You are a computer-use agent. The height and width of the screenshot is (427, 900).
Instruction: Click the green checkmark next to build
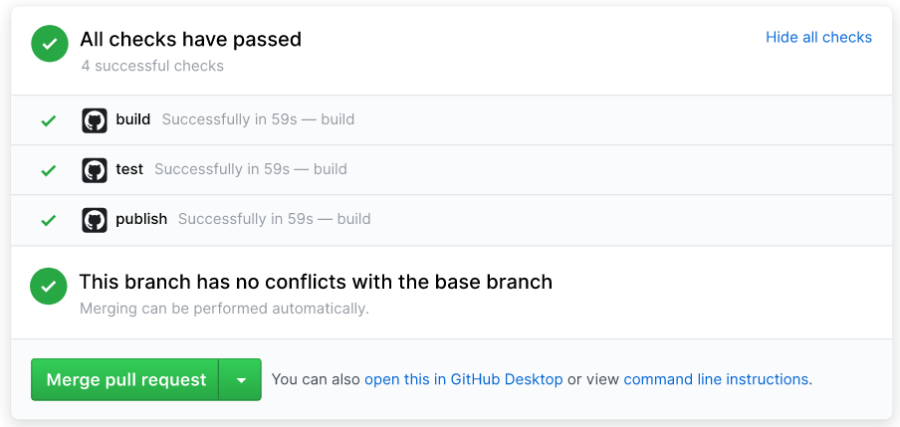tap(48, 120)
